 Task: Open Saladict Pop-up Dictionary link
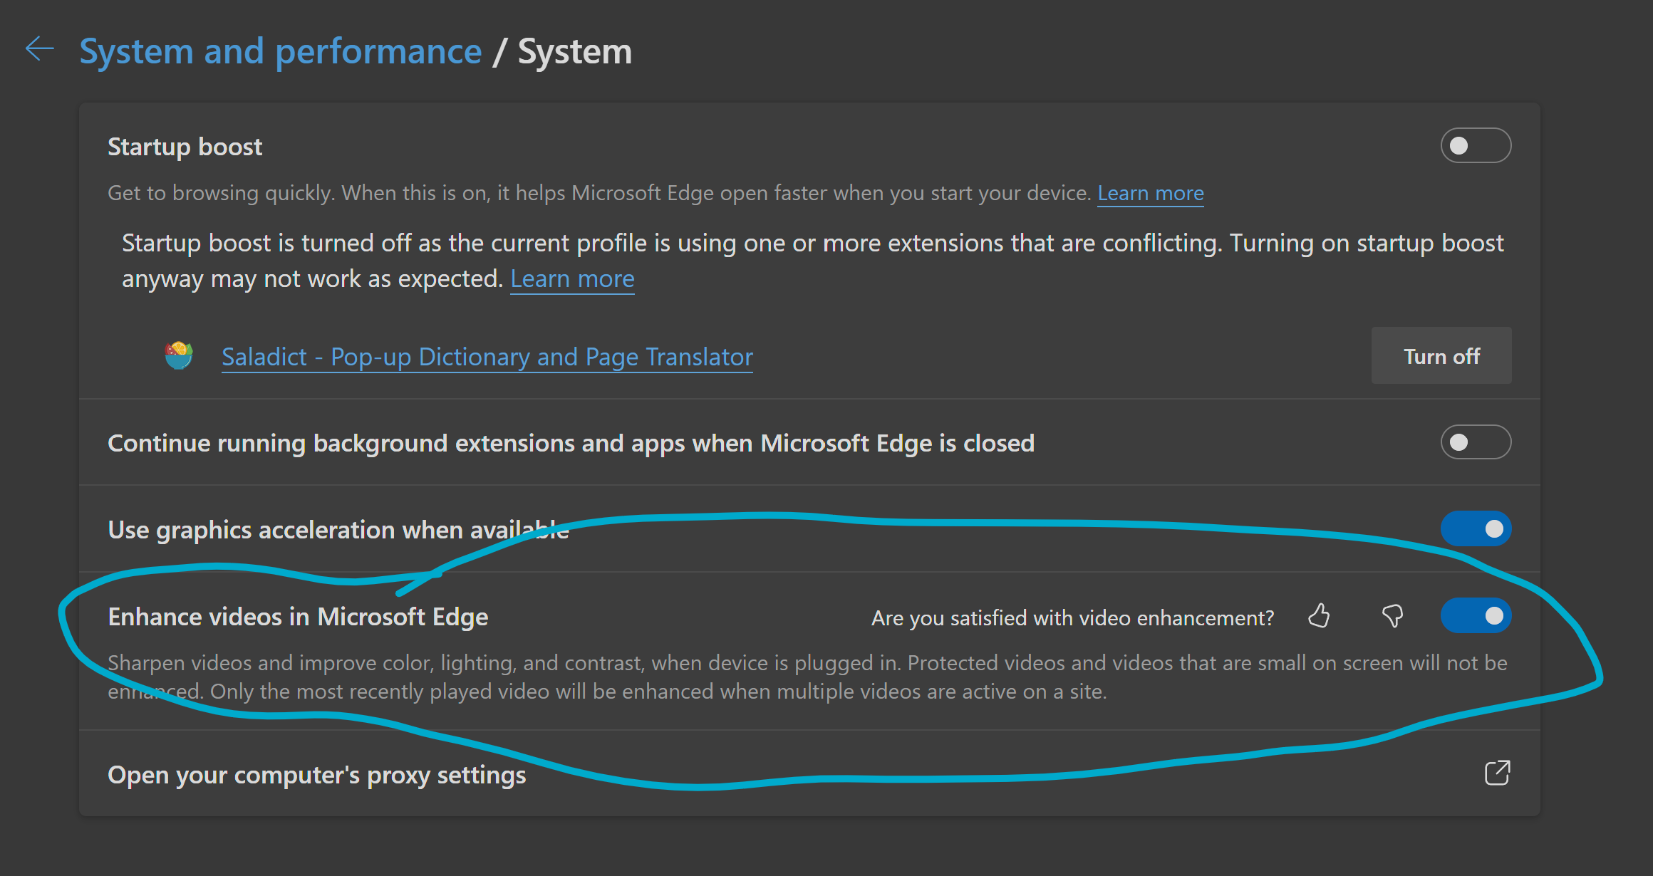[x=487, y=357]
